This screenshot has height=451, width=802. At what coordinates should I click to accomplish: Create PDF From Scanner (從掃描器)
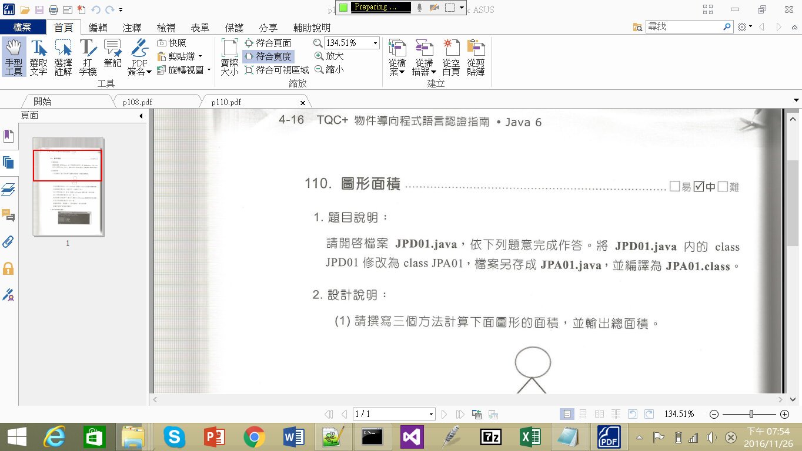point(423,57)
